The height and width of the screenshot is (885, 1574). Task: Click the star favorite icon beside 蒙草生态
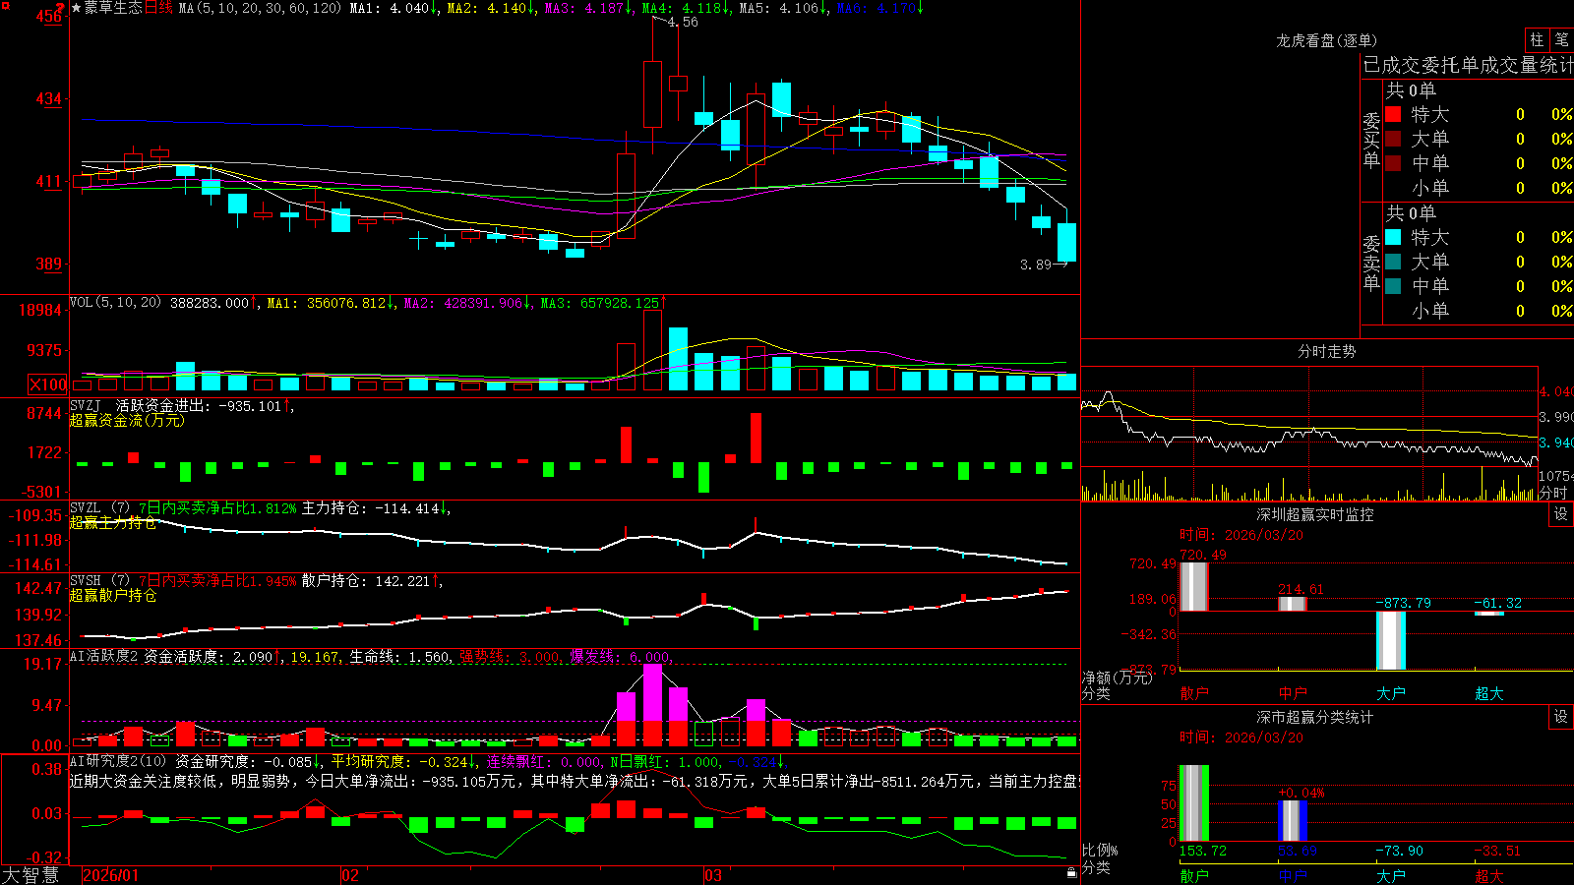(x=77, y=8)
